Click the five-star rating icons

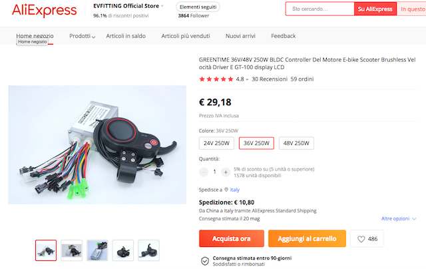[x=216, y=79]
